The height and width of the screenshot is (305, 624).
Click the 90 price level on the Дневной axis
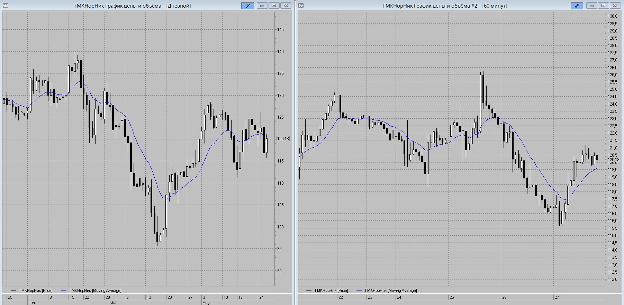point(279,271)
